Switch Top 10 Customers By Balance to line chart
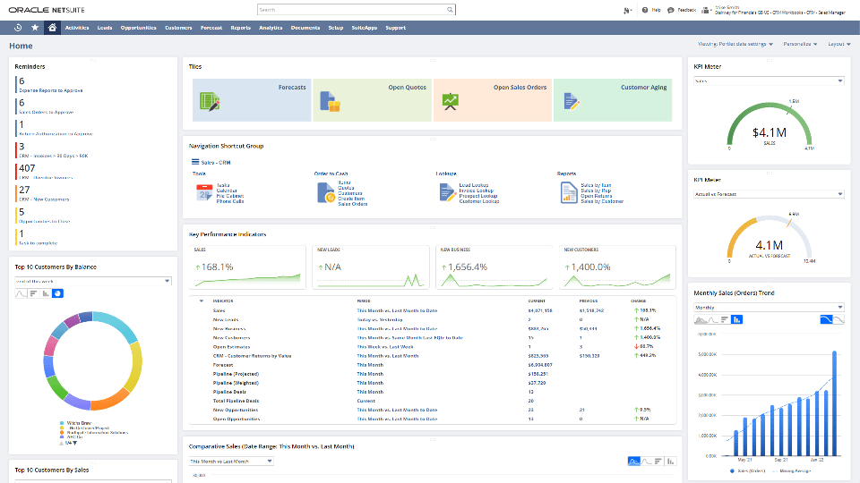 21,293
